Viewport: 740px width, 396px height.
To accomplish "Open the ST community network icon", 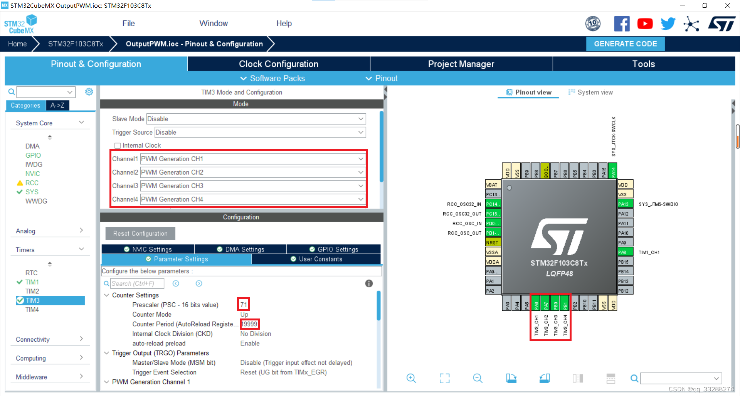I will (x=691, y=24).
